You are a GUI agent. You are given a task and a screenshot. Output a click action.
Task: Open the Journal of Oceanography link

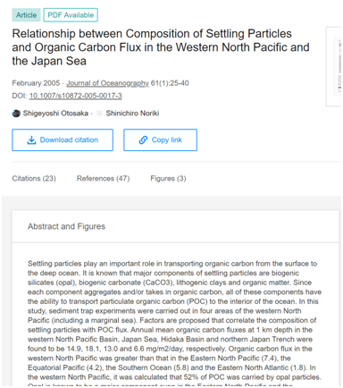107,83
